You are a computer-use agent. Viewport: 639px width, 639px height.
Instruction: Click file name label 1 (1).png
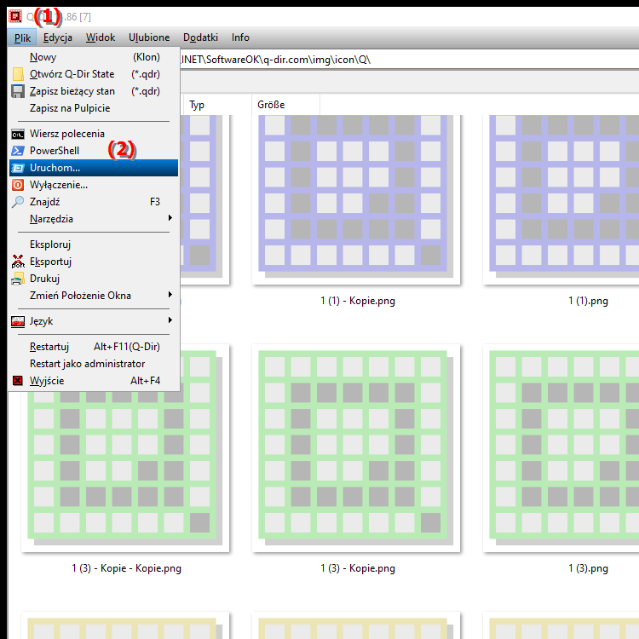(x=588, y=301)
